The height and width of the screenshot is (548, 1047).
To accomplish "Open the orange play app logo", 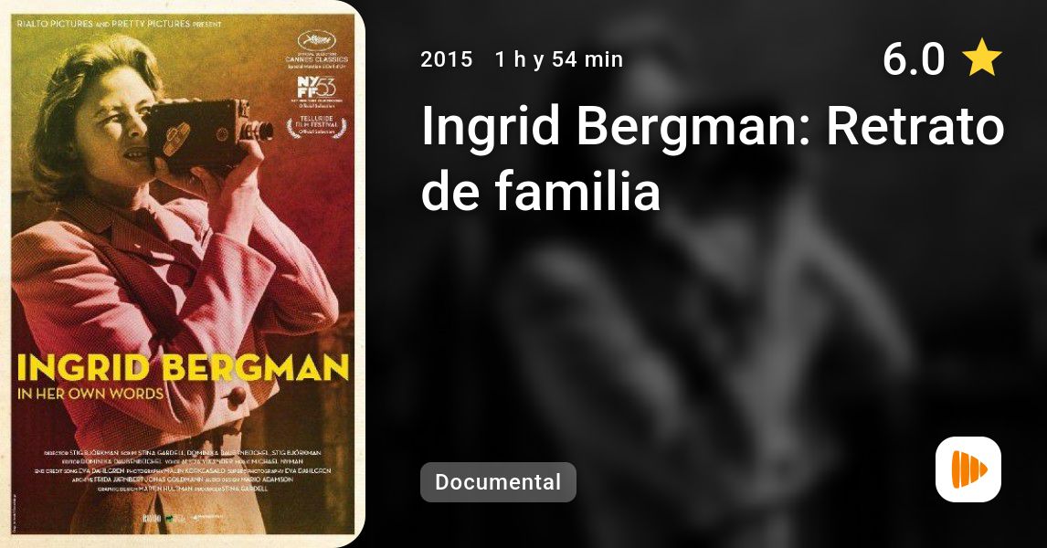I will click(x=968, y=469).
